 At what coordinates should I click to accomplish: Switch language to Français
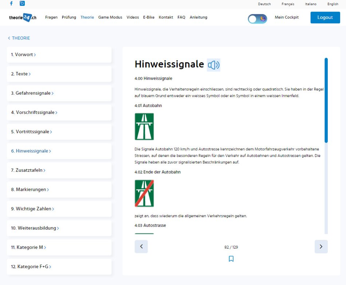coord(288,4)
